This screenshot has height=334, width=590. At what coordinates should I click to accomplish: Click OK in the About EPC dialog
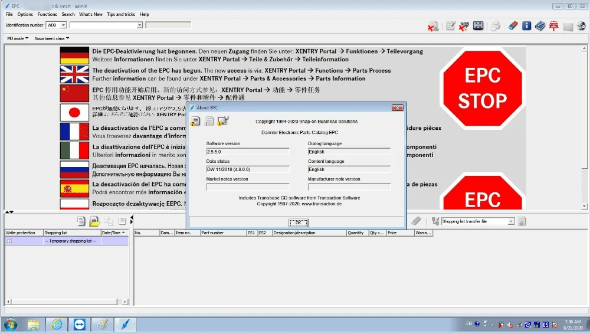pos(299,222)
